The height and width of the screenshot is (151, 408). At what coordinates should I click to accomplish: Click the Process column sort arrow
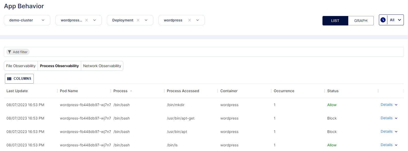(x=131, y=91)
